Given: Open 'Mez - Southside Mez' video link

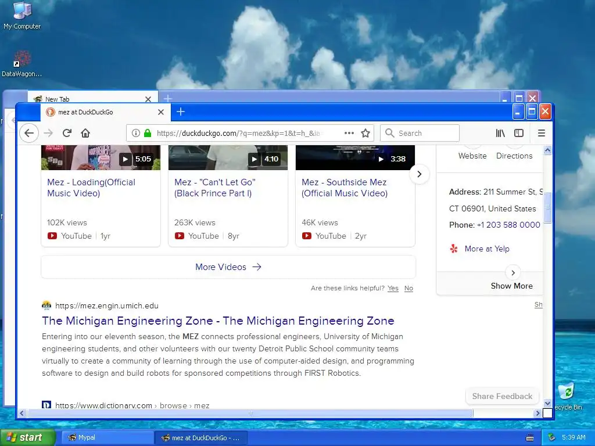Looking at the screenshot, I should pos(345,188).
